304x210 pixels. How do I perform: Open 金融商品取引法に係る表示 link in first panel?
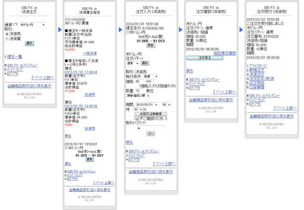click(30, 86)
